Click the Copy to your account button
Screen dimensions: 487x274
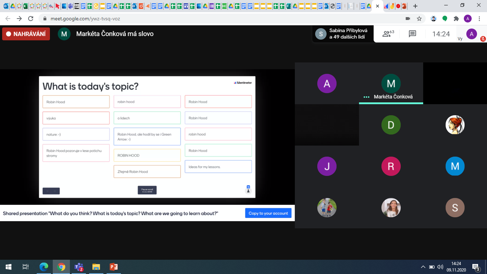[x=268, y=213]
